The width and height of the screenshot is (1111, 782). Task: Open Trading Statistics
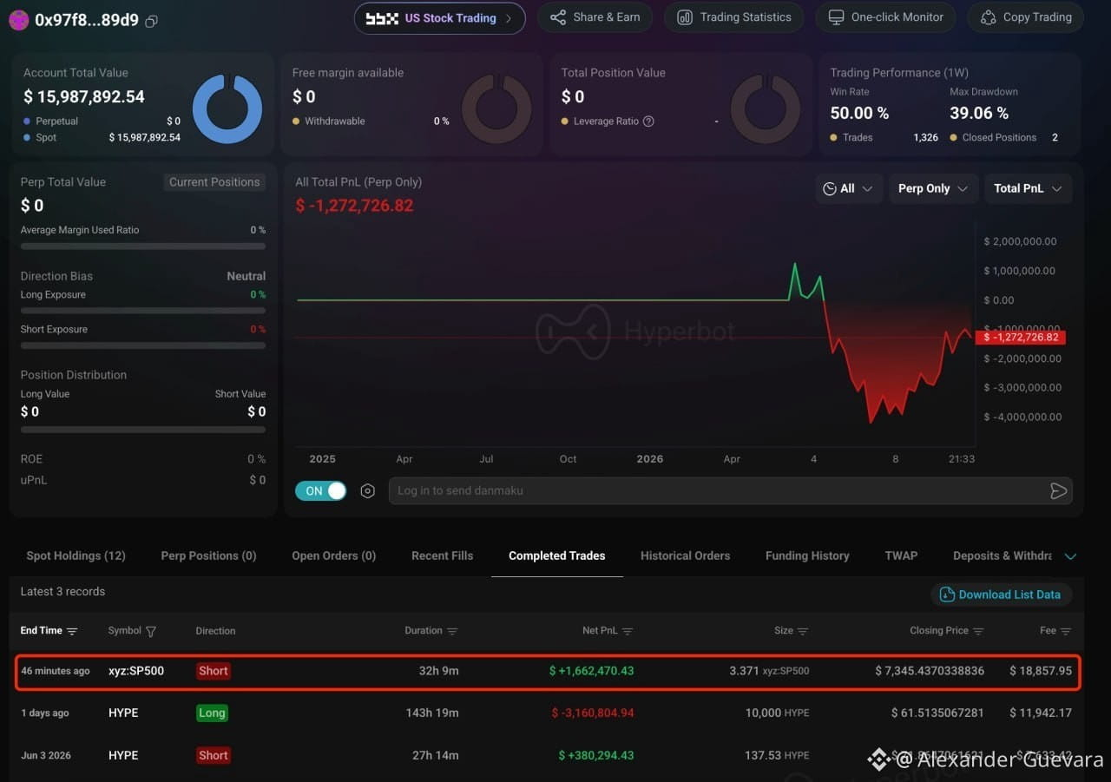click(x=733, y=17)
